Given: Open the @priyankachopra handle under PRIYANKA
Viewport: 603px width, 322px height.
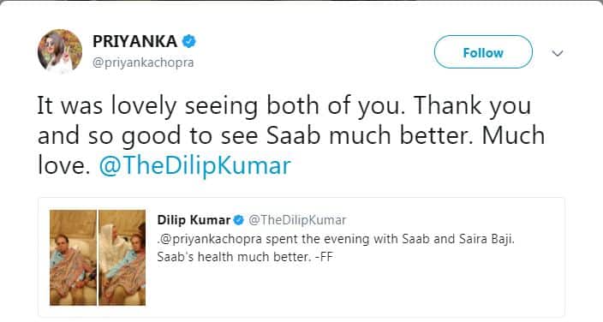Looking at the screenshot, I should [x=143, y=63].
